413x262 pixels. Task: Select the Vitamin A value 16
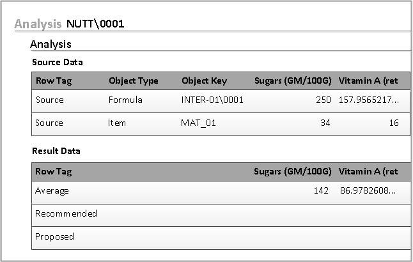(393, 123)
